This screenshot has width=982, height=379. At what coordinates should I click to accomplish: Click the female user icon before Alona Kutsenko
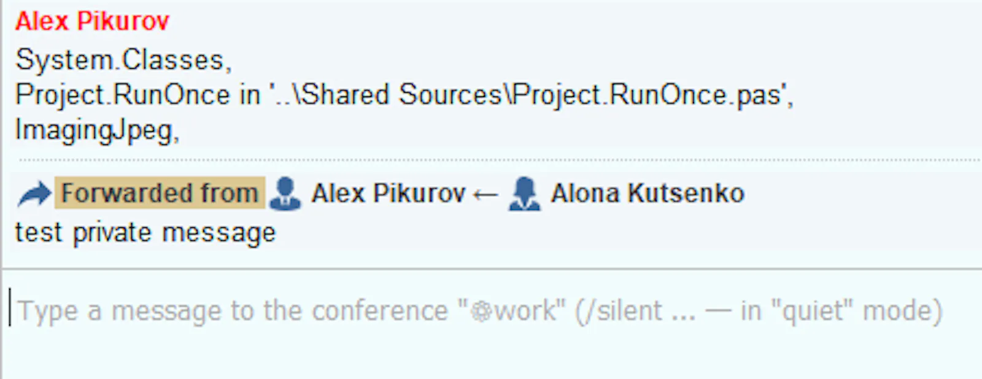pos(525,194)
